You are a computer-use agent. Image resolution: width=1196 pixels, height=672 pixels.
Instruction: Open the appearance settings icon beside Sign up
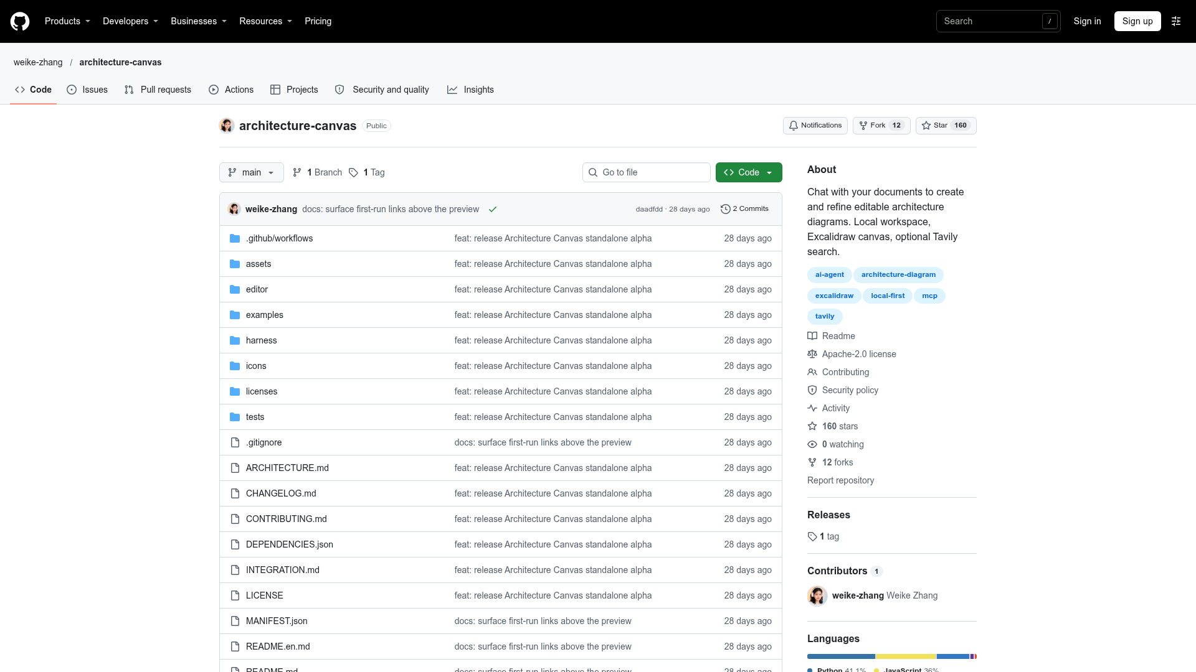pyautogui.click(x=1176, y=21)
